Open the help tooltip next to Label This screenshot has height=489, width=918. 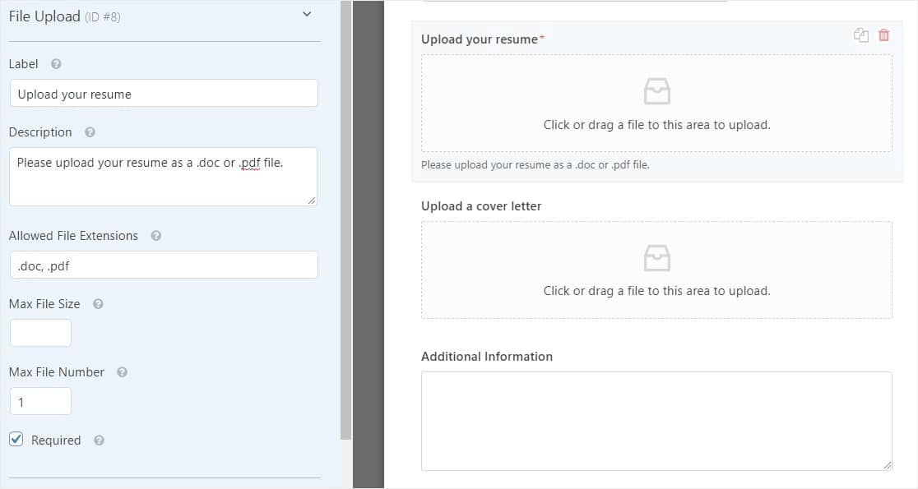54,63
